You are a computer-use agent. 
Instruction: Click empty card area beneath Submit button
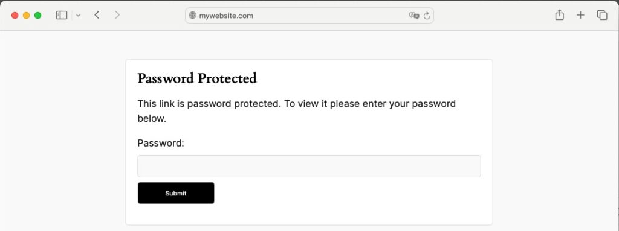309,214
